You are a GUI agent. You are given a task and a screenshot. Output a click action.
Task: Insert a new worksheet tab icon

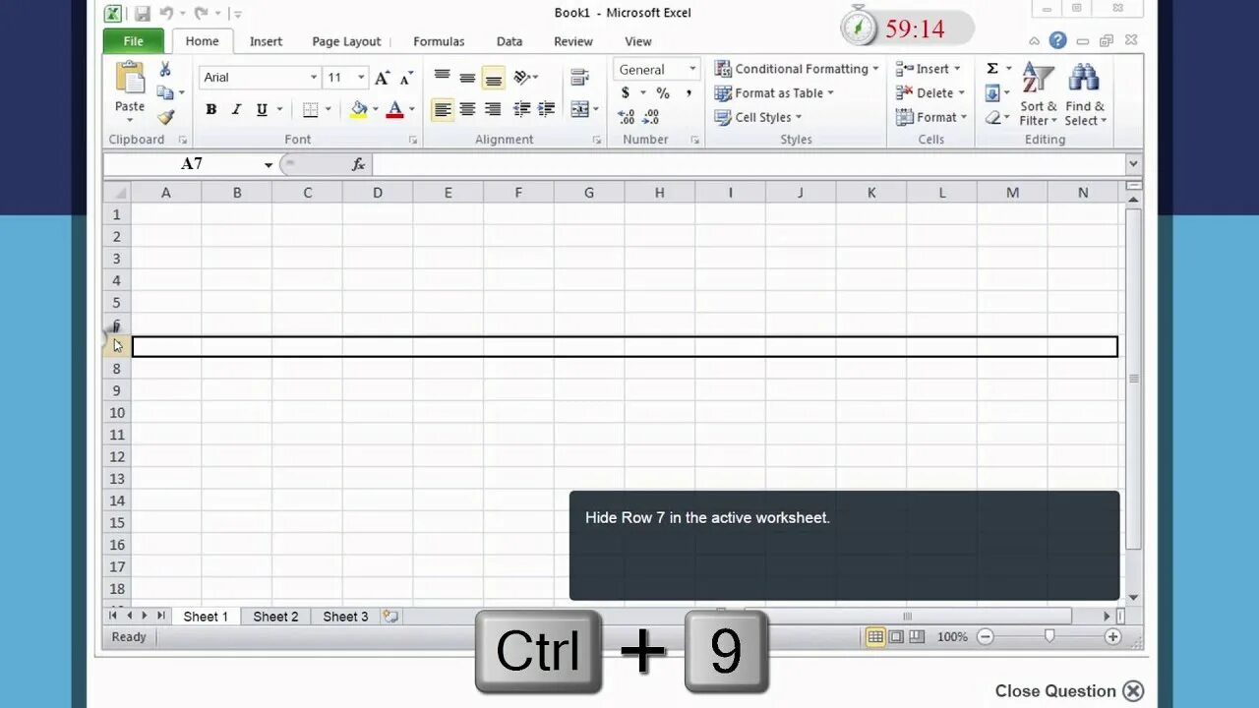pyautogui.click(x=390, y=617)
